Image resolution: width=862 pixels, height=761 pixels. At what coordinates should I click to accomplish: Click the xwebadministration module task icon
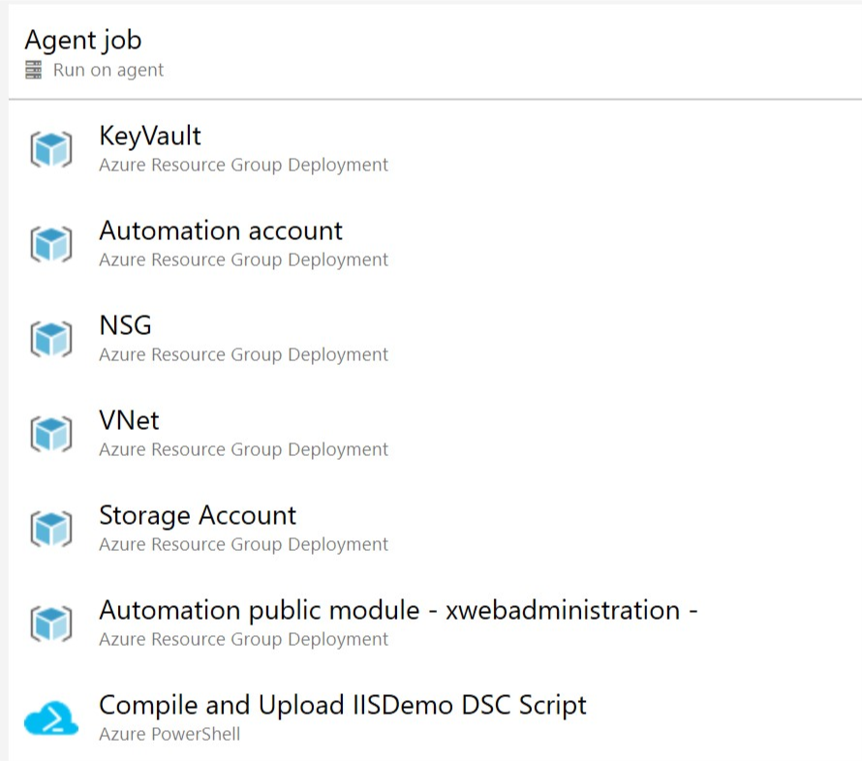[50, 624]
